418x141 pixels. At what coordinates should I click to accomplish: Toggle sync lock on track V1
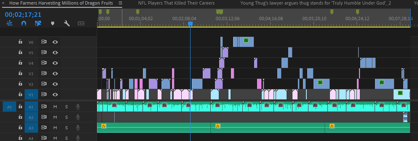coord(44,94)
